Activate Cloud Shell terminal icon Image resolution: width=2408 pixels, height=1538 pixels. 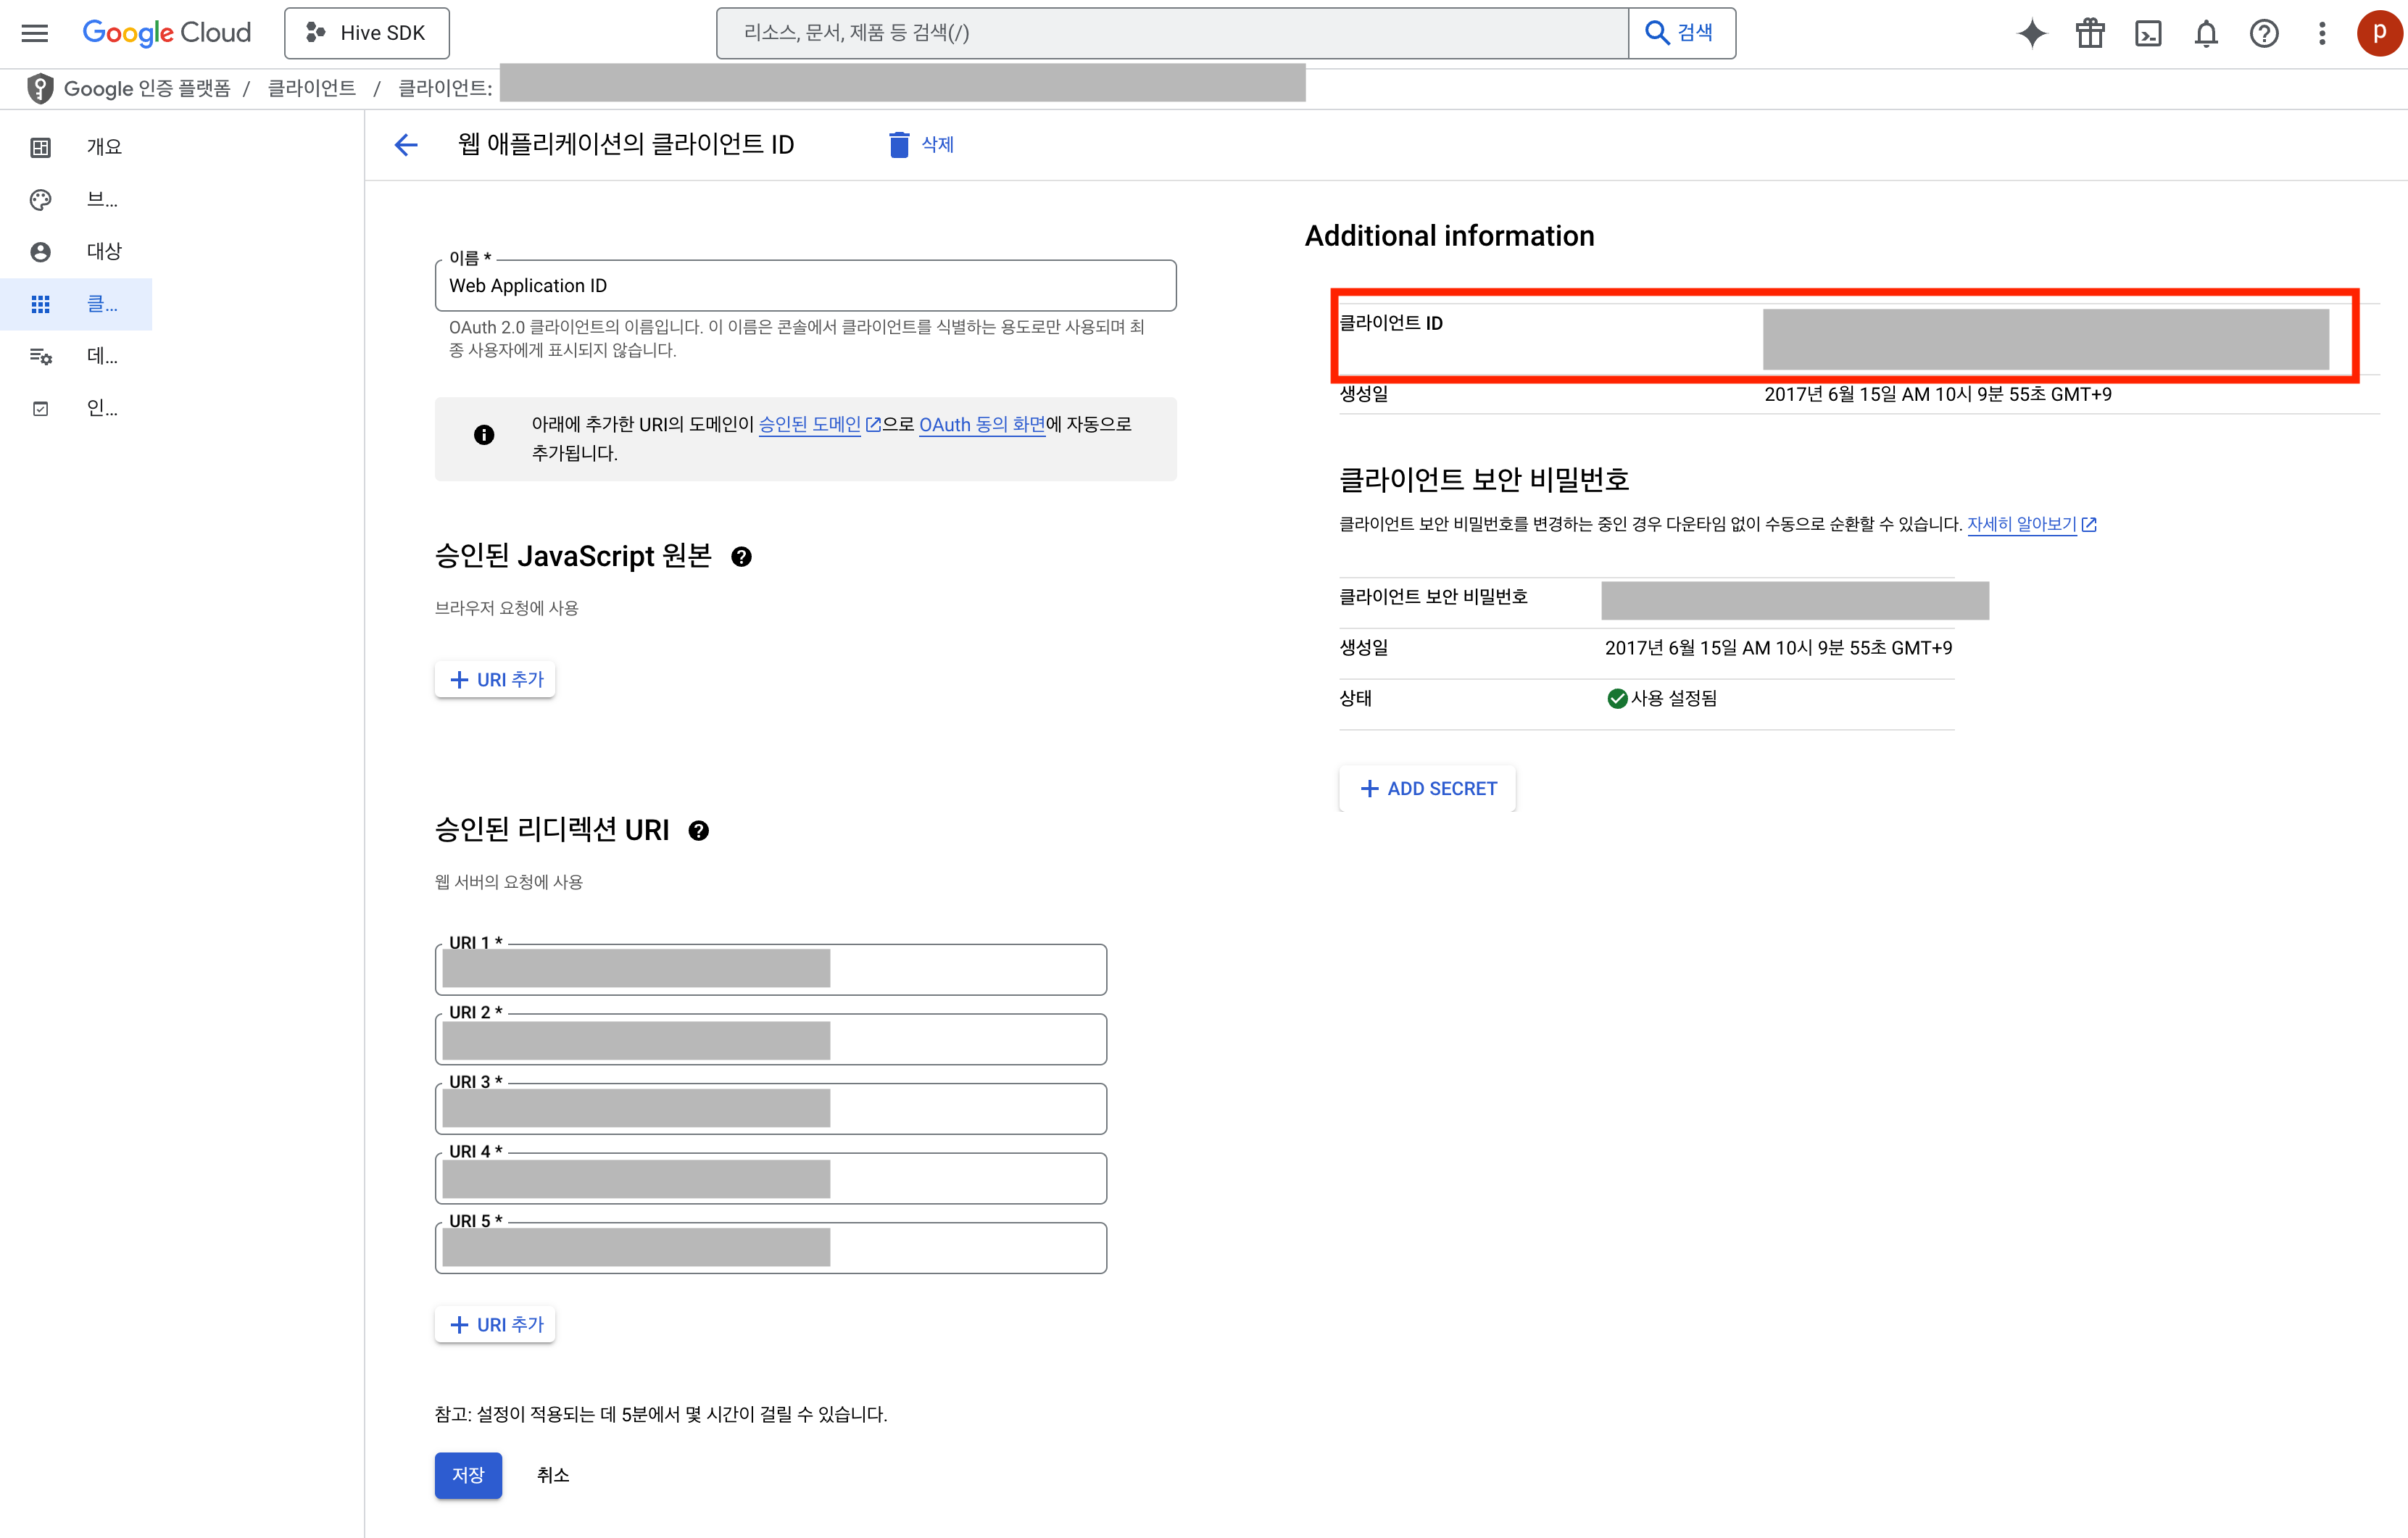pyautogui.click(x=2148, y=33)
